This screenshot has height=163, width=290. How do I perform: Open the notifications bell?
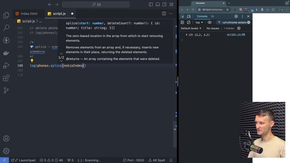pyautogui.click(x=171, y=160)
